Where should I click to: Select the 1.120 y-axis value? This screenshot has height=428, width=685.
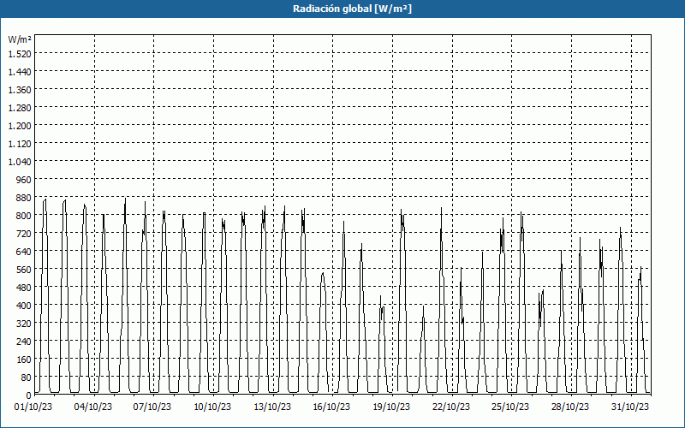click(20, 143)
